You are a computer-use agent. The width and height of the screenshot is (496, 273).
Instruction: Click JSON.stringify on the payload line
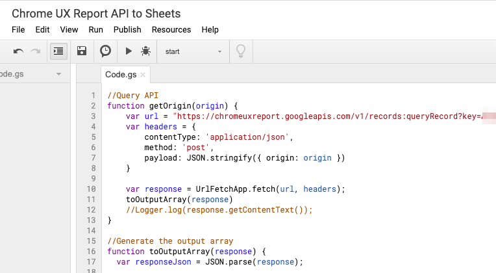coord(219,158)
